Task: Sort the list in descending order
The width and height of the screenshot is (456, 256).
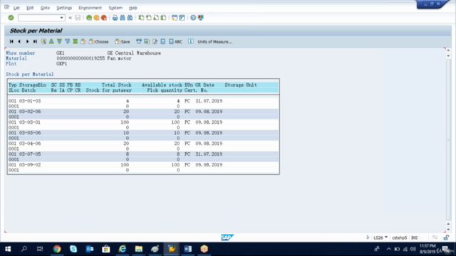Action: pos(59,41)
